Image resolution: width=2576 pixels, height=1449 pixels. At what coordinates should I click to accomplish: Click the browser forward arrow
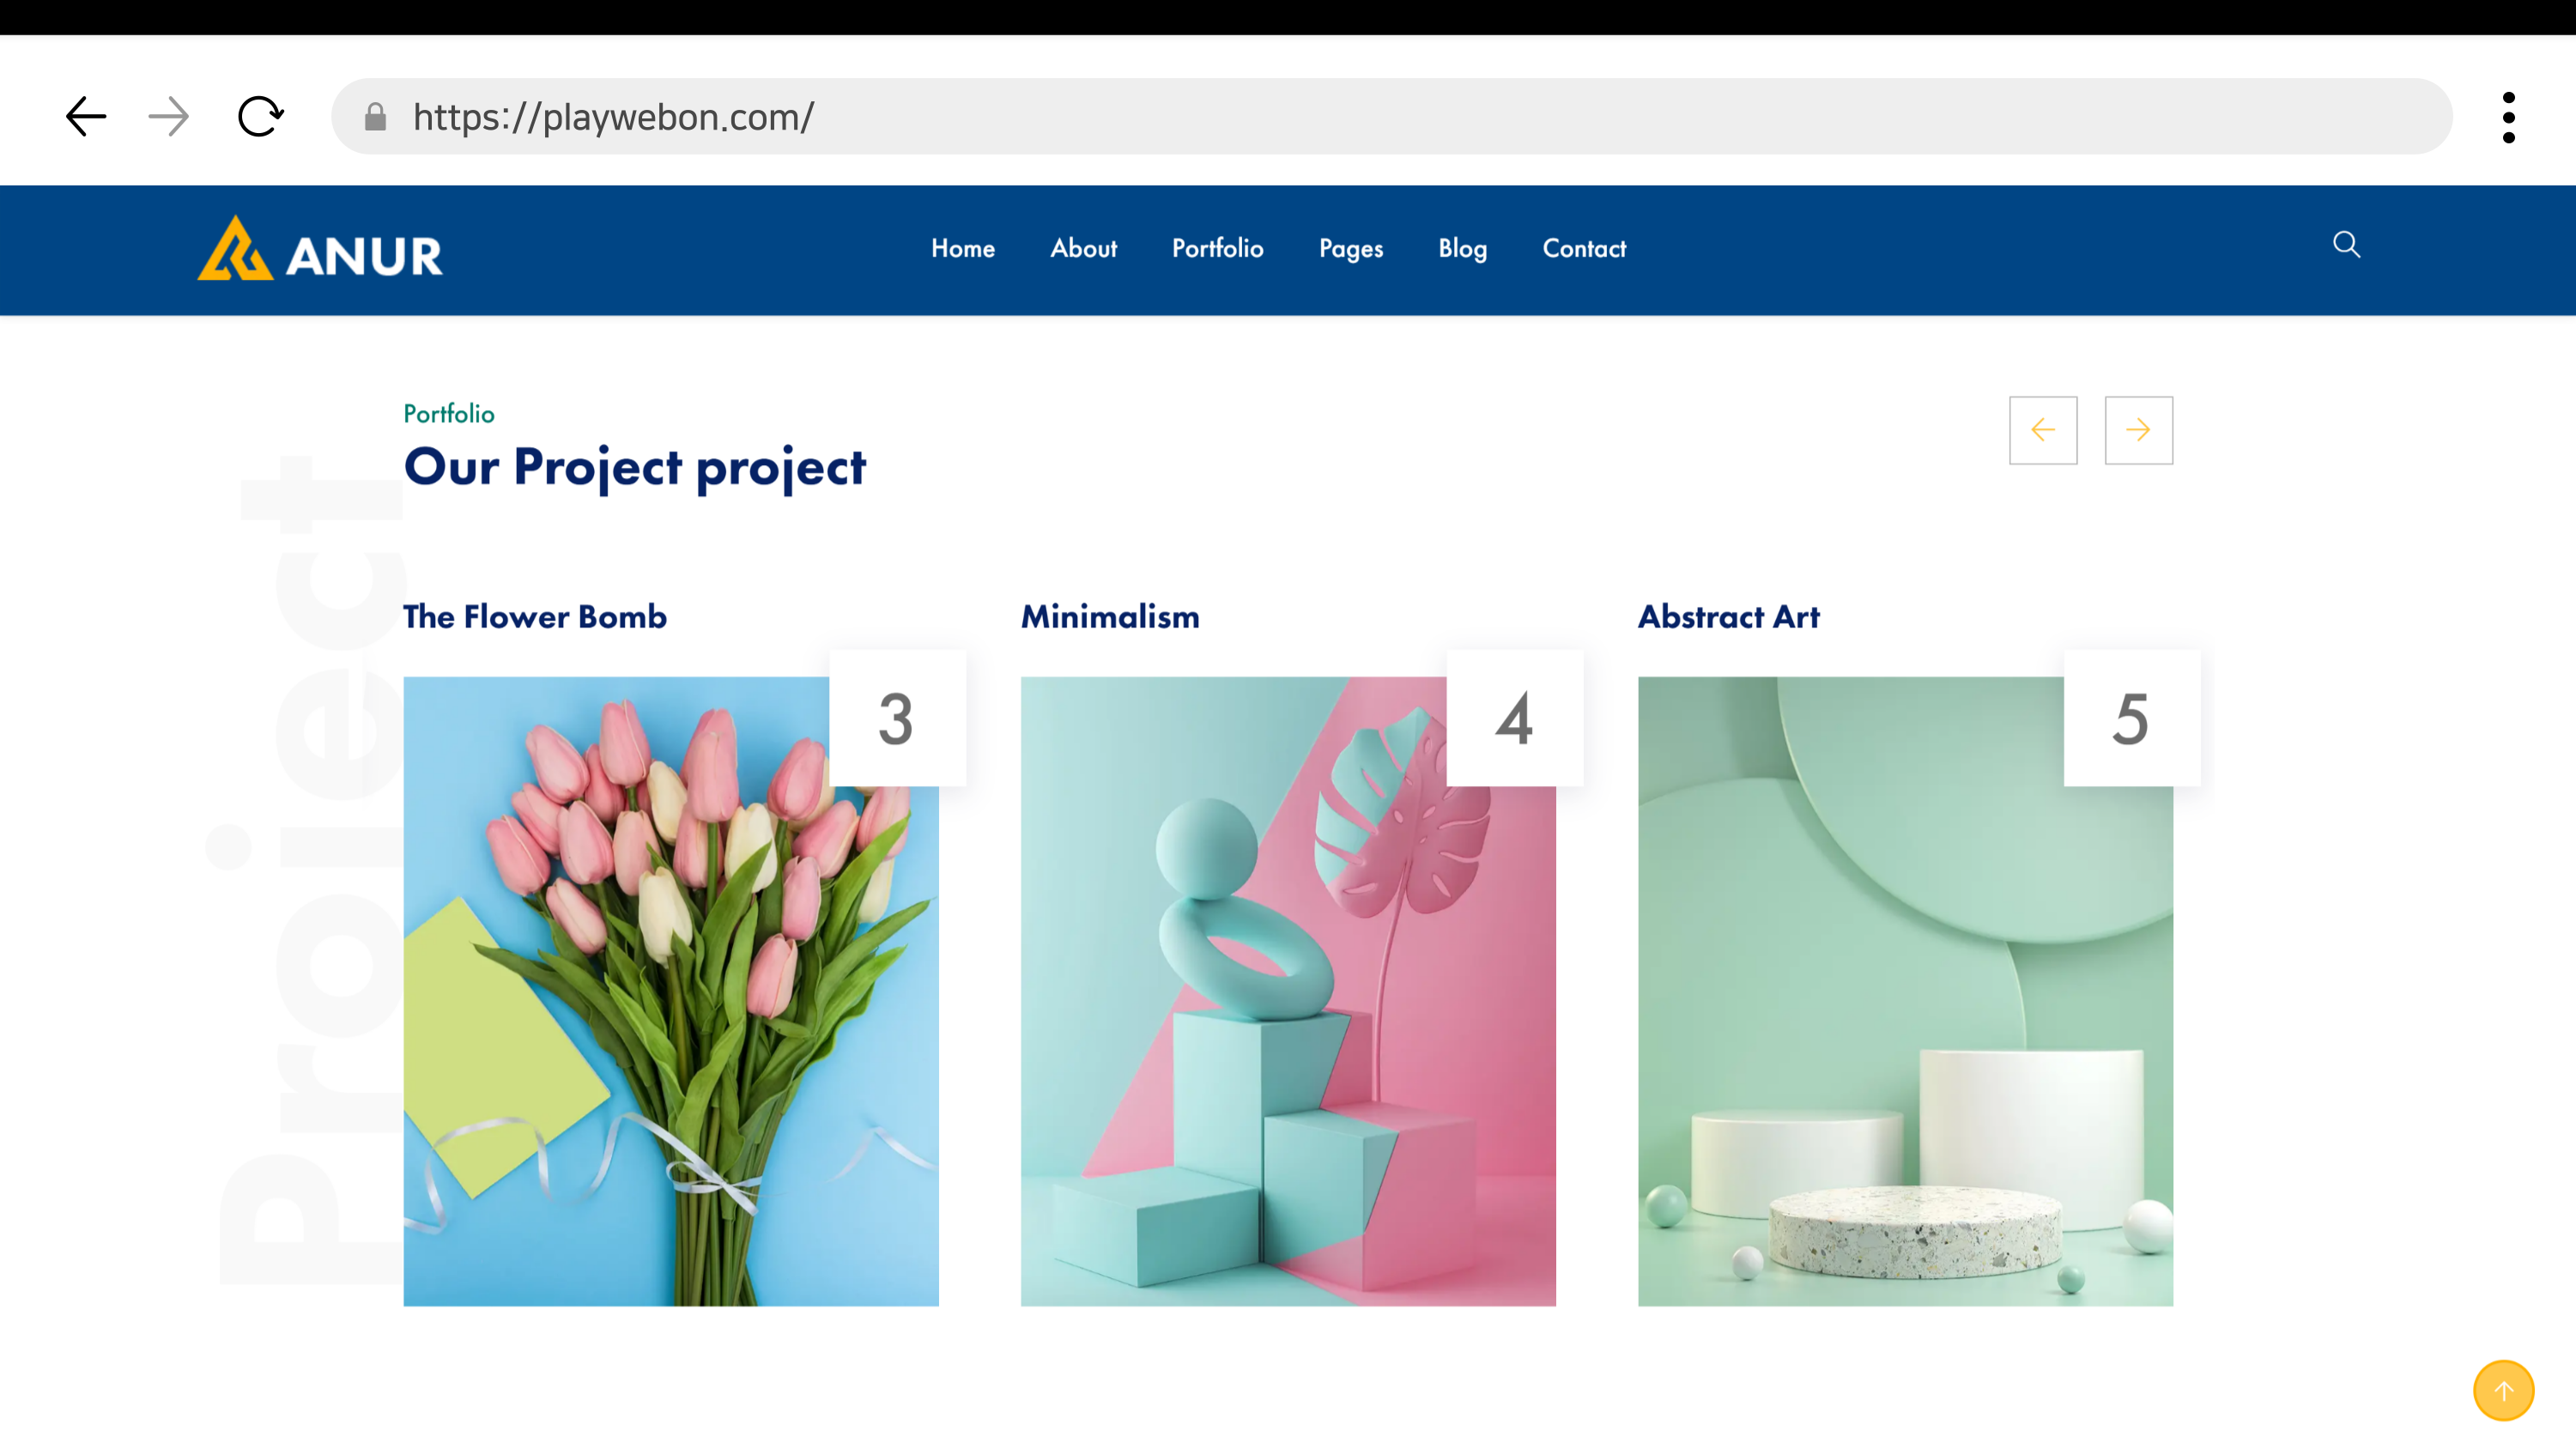click(x=168, y=117)
